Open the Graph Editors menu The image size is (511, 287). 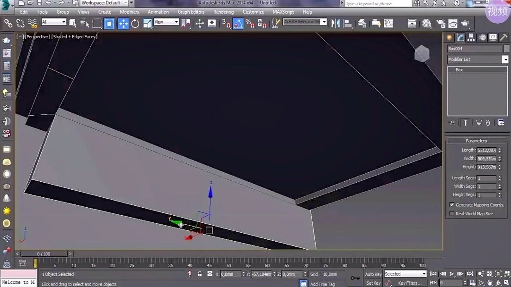point(191,12)
